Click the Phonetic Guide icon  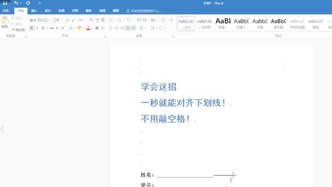point(97,20)
